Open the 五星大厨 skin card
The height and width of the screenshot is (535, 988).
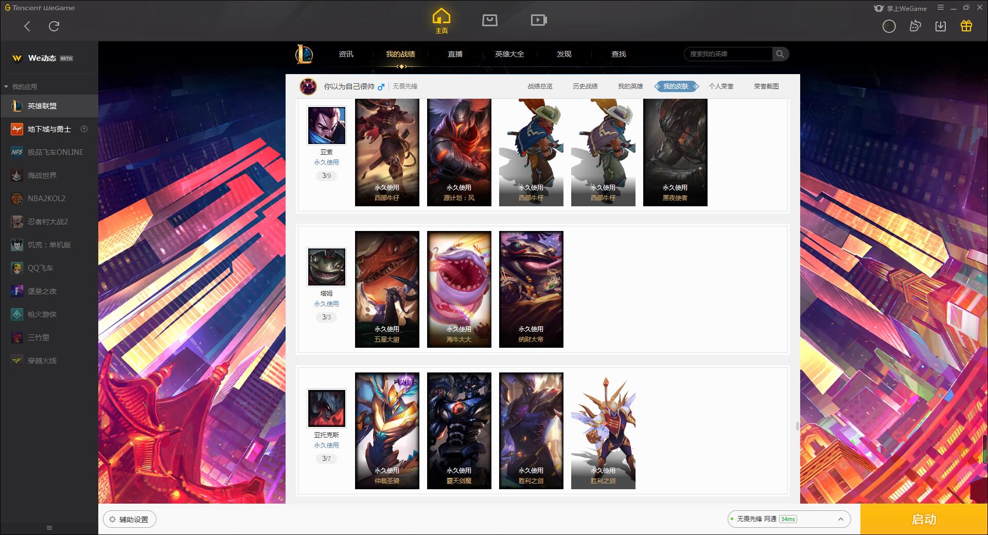[x=387, y=289]
